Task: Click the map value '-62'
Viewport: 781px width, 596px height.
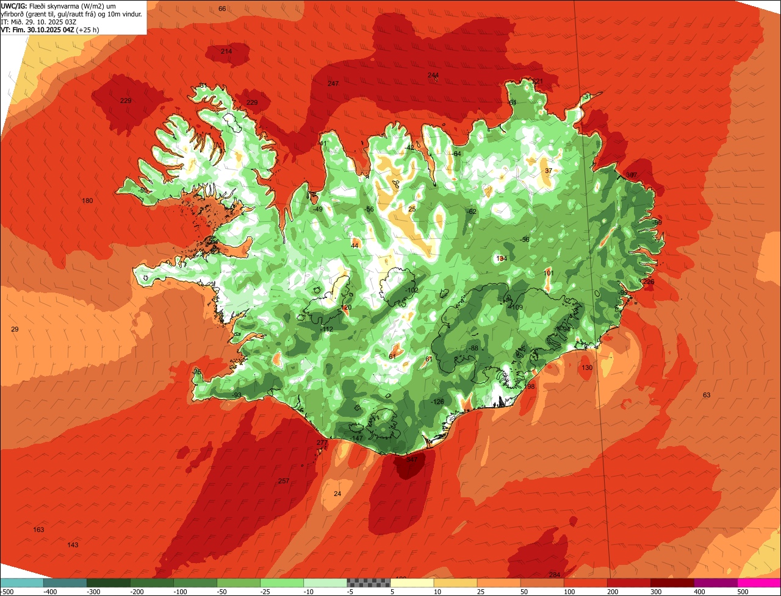Action: pyautogui.click(x=471, y=211)
